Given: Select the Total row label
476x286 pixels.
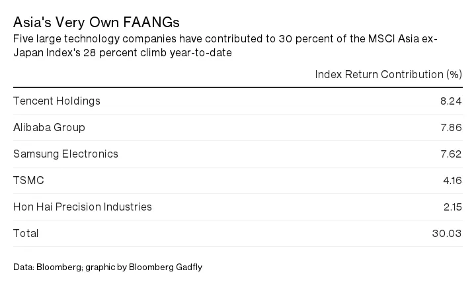Looking at the screenshot, I should [x=26, y=234].
